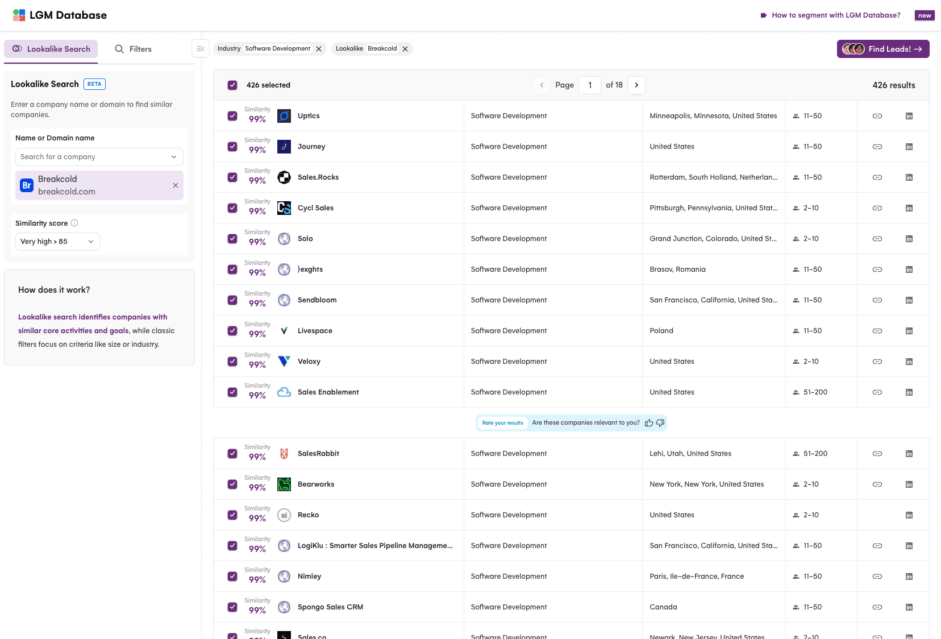Click the Bearworks company logo
This screenshot has height=639, width=941.
(284, 484)
